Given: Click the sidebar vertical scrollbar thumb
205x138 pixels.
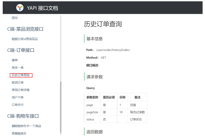Looking at the screenshot, I should point(61,107).
